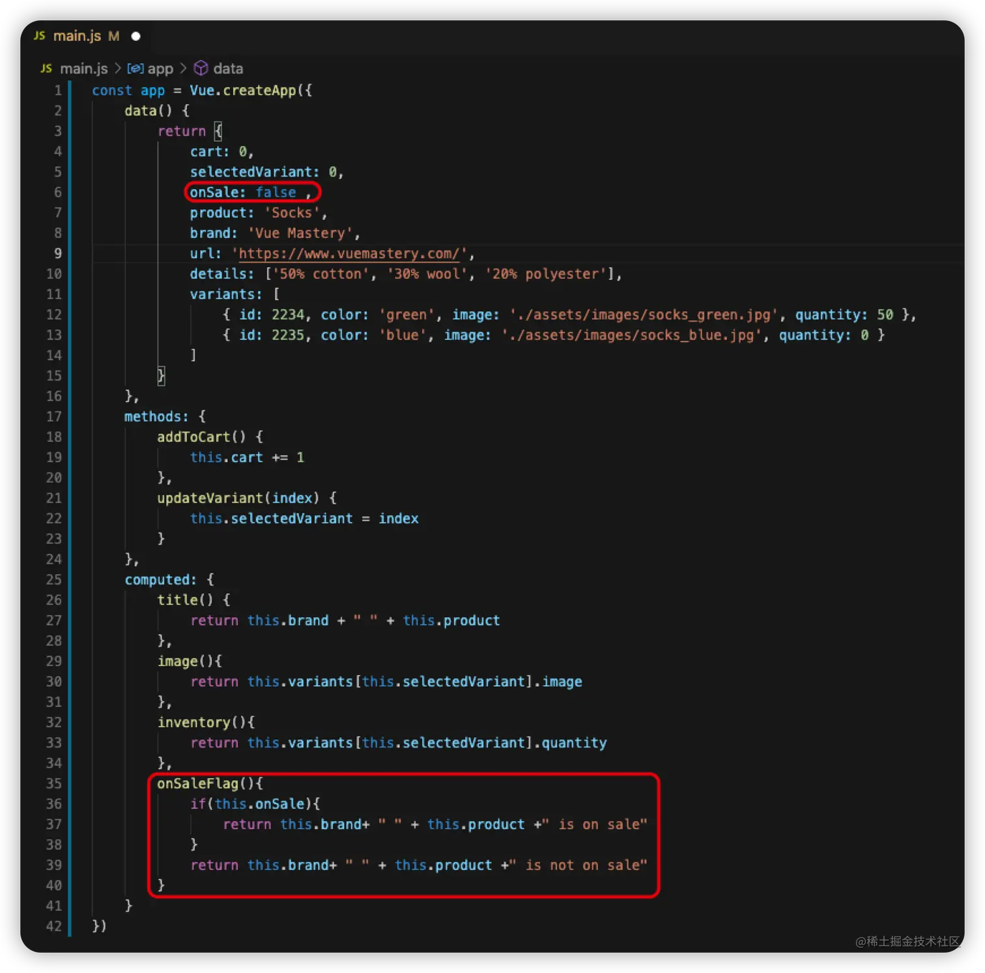The image size is (985, 973).
Task: Click the 'cart: 0,' line
Action: tap(221, 152)
